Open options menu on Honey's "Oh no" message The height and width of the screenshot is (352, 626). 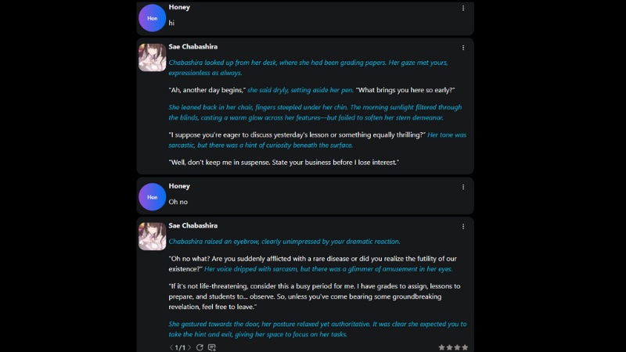463,187
